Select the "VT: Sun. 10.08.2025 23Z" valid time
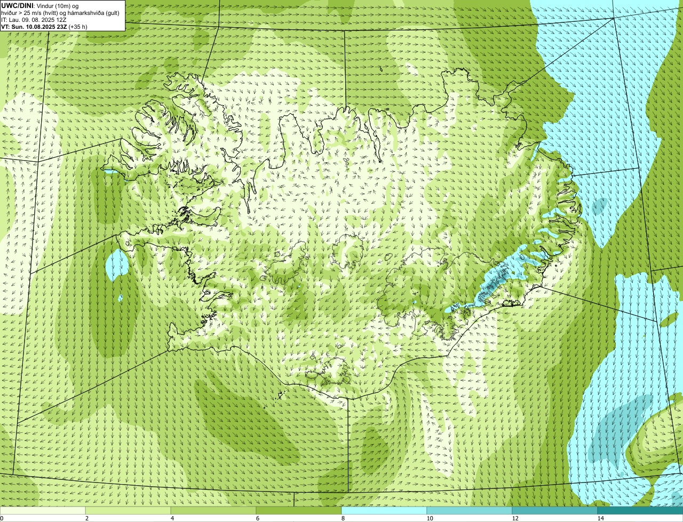683x522 pixels. click(x=34, y=26)
